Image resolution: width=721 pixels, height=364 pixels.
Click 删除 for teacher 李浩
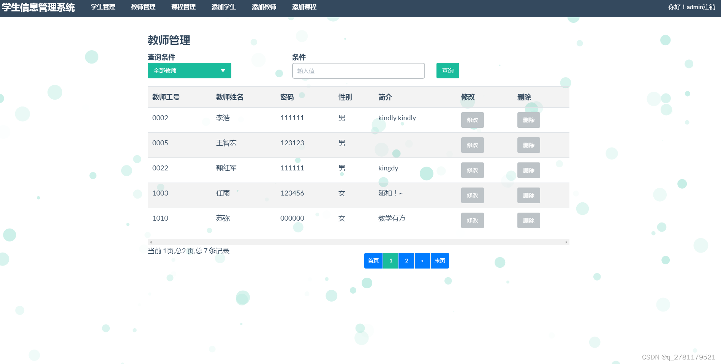pos(529,120)
